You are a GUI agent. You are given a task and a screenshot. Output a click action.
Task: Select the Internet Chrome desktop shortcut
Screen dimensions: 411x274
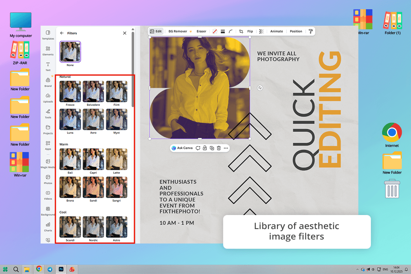coord(392,135)
